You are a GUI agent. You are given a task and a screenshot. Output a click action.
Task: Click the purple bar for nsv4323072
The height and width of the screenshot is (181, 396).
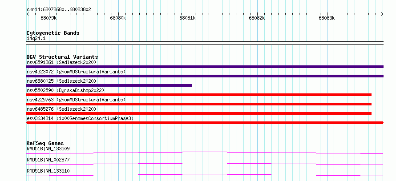coord(205,76)
